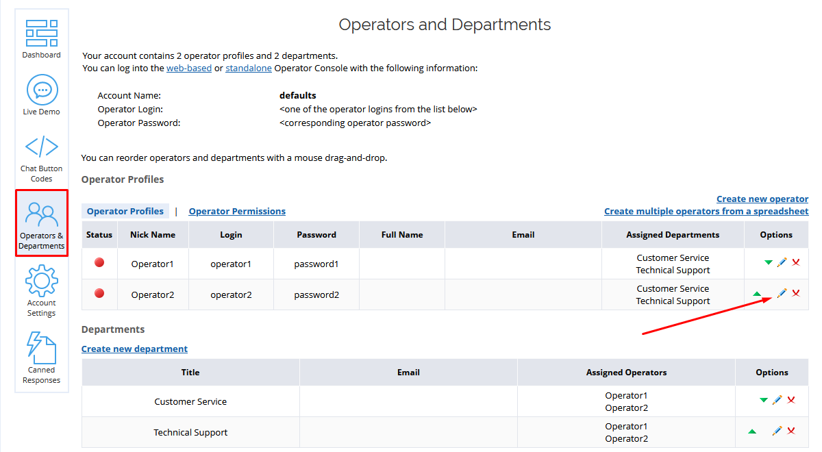Delete the Technical Support department

coord(791,431)
